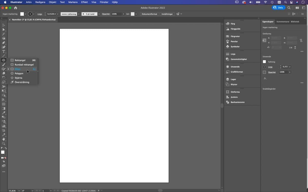
Task: Set color mode to None (red slash)
Action: coord(5,158)
